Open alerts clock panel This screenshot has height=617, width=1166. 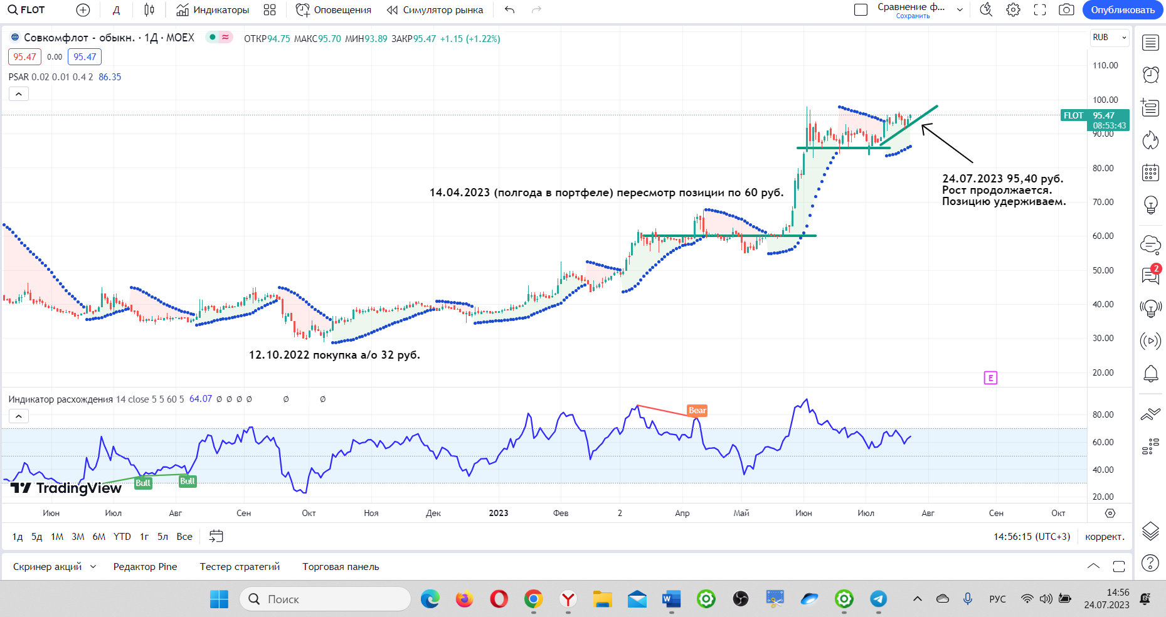(1150, 75)
